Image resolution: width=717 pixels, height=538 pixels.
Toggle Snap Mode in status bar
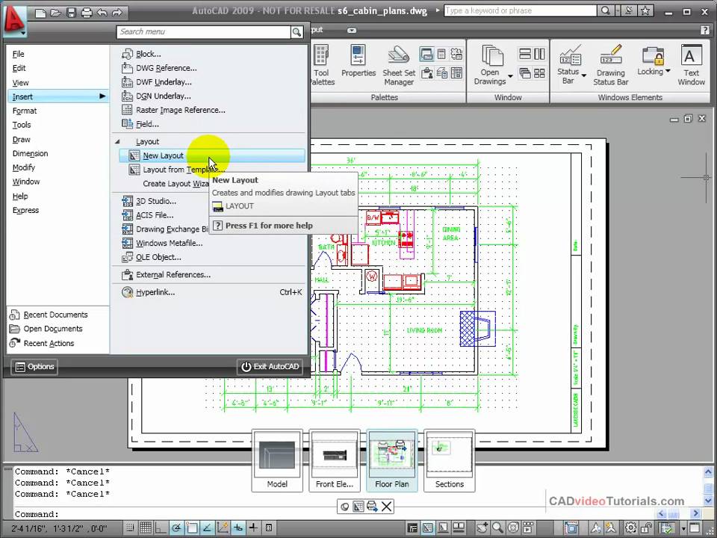130,528
